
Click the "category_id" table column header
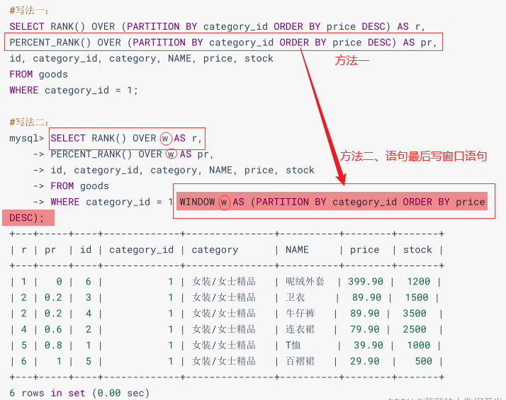[141, 249]
